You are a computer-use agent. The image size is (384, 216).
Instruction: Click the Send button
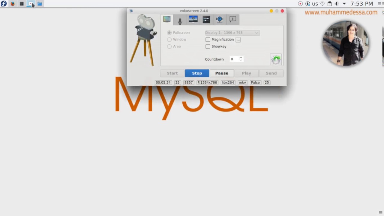(x=271, y=73)
